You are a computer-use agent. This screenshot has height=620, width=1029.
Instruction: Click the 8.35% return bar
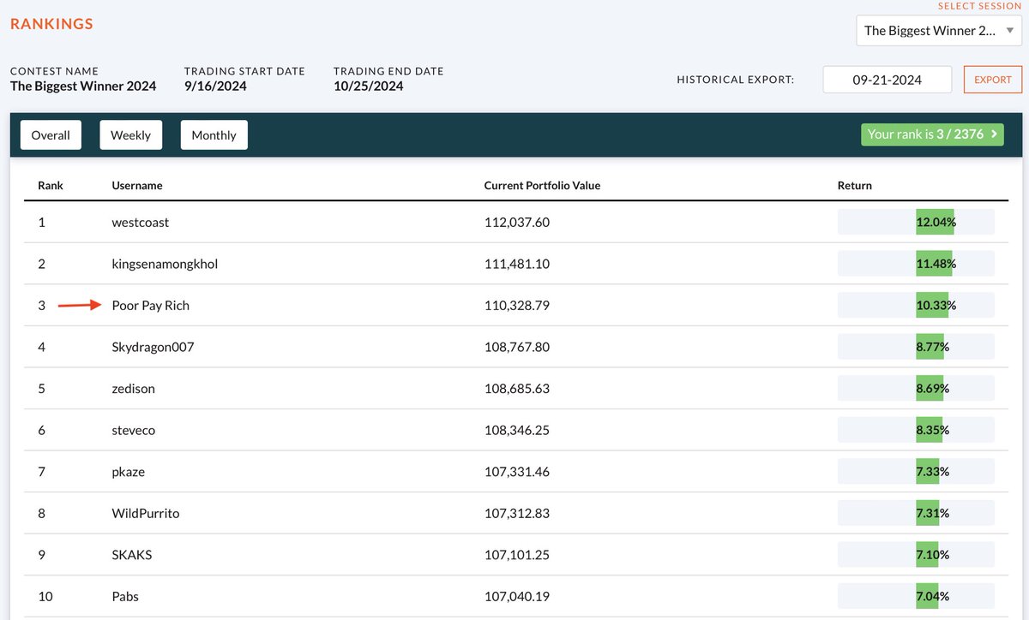point(916,430)
